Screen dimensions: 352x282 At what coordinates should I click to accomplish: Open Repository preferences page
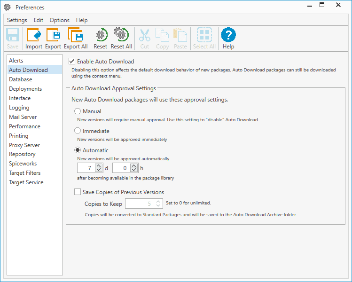pyautogui.click(x=35, y=154)
